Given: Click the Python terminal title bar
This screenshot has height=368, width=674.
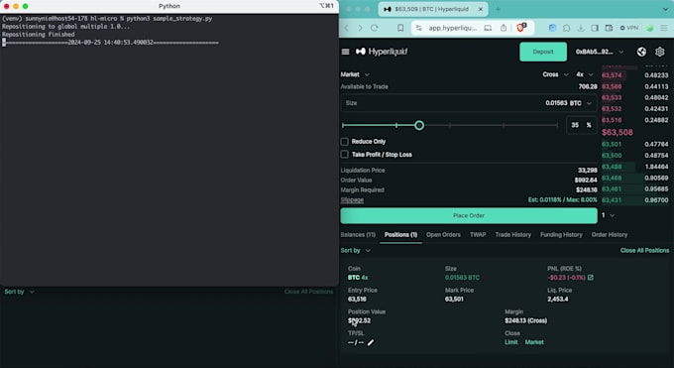Looking at the screenshot, I should pos(169,6).
